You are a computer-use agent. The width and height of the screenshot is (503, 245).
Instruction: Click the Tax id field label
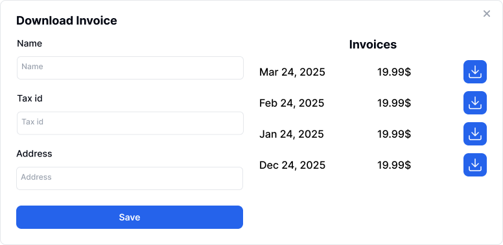tap(30, 98)
